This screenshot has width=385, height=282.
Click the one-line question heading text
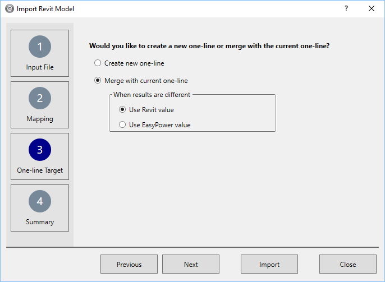pyautogui.click(x=209, y=46)
